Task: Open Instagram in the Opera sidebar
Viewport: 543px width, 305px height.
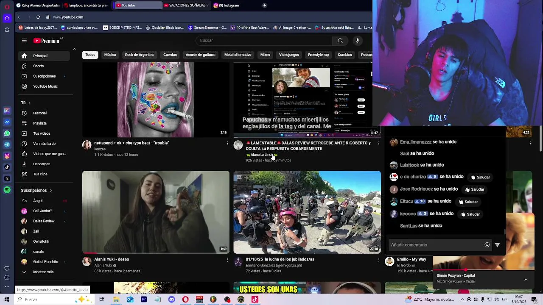Action: coord(7,156)
